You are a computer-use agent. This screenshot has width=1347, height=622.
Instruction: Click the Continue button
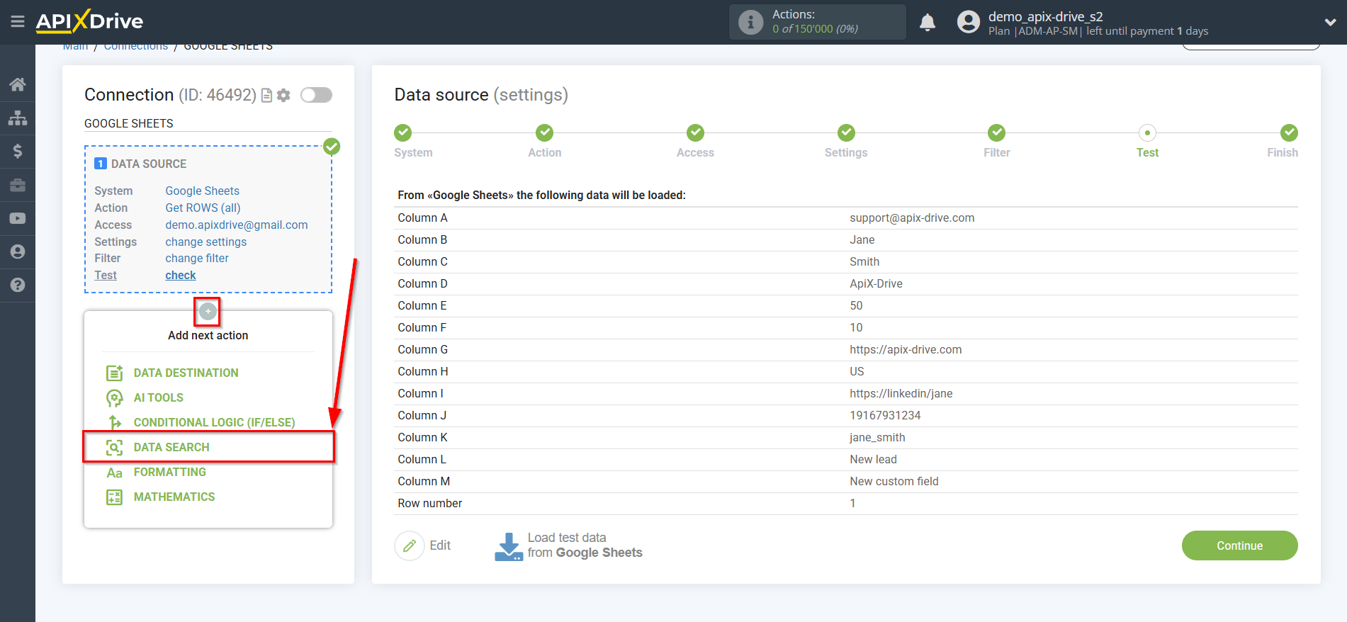(1239, 545)
